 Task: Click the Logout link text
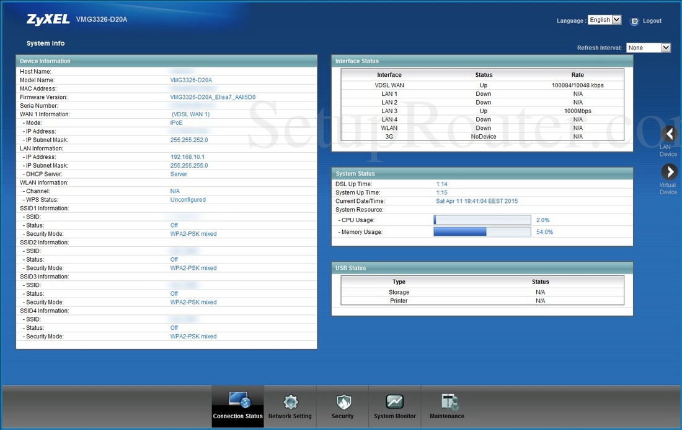652,21
